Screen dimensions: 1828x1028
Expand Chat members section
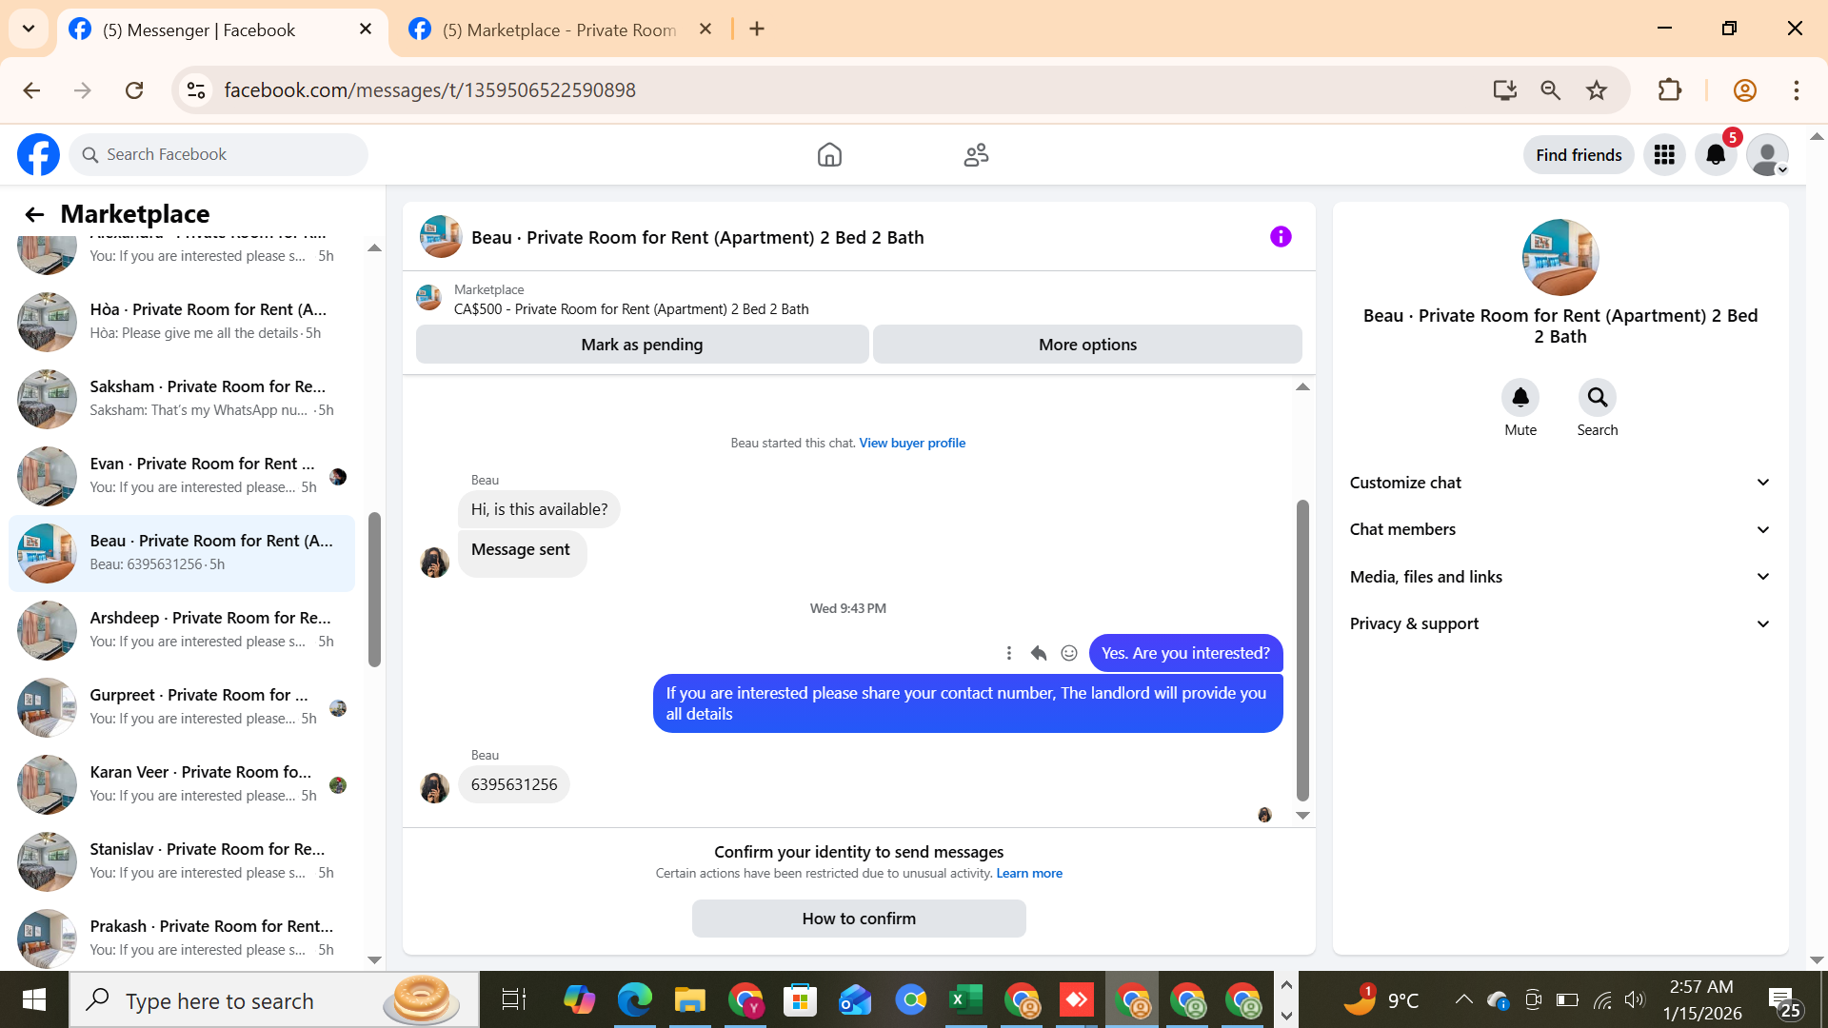(1560, 529)
